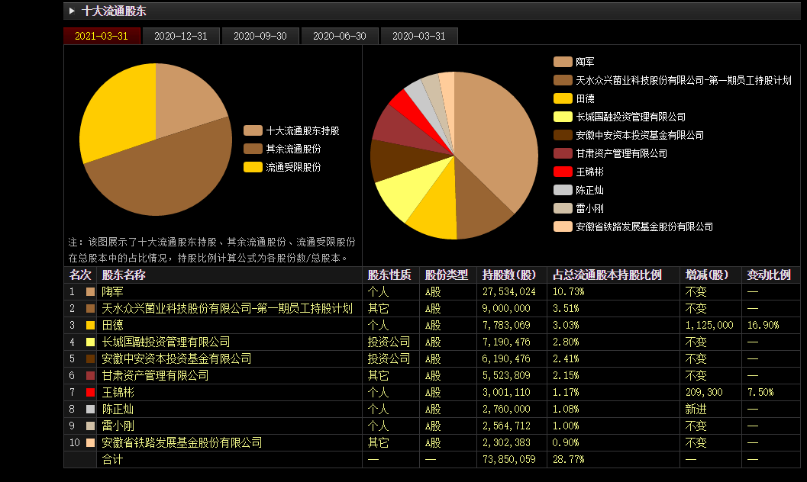Click change ratio 16.90%
The image size is (807, 482).
coord(763,325)
